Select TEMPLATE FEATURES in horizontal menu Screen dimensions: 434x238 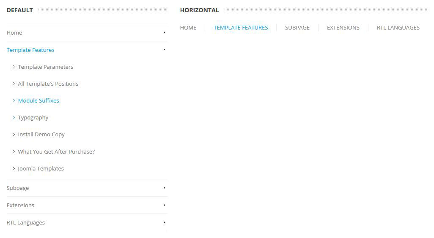coord(241,27)
